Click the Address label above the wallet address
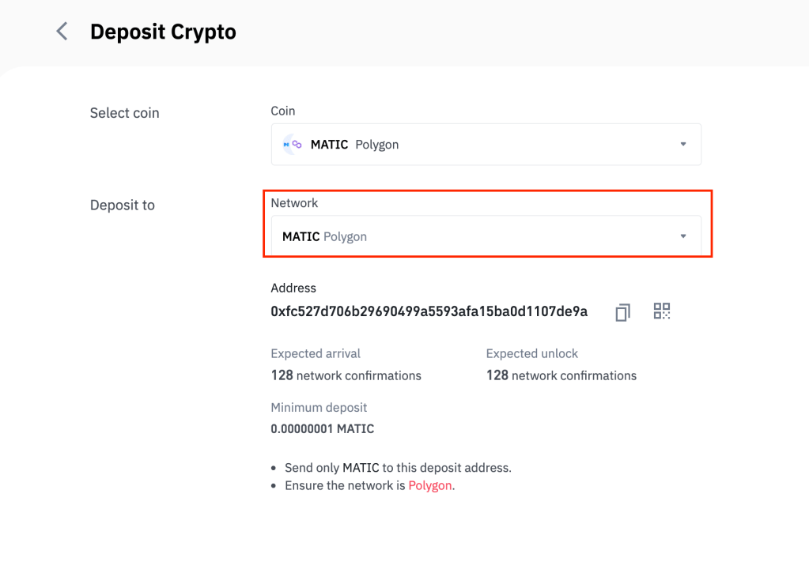This screenshot has width=809, height=588. pyautogui.click(x=293, y=288)
